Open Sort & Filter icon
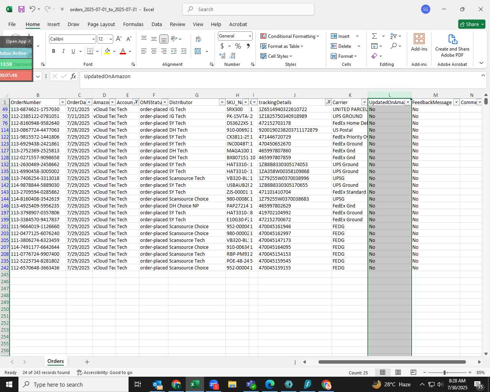The height and width of the screenshot is (392, 490). pos(394,36)
